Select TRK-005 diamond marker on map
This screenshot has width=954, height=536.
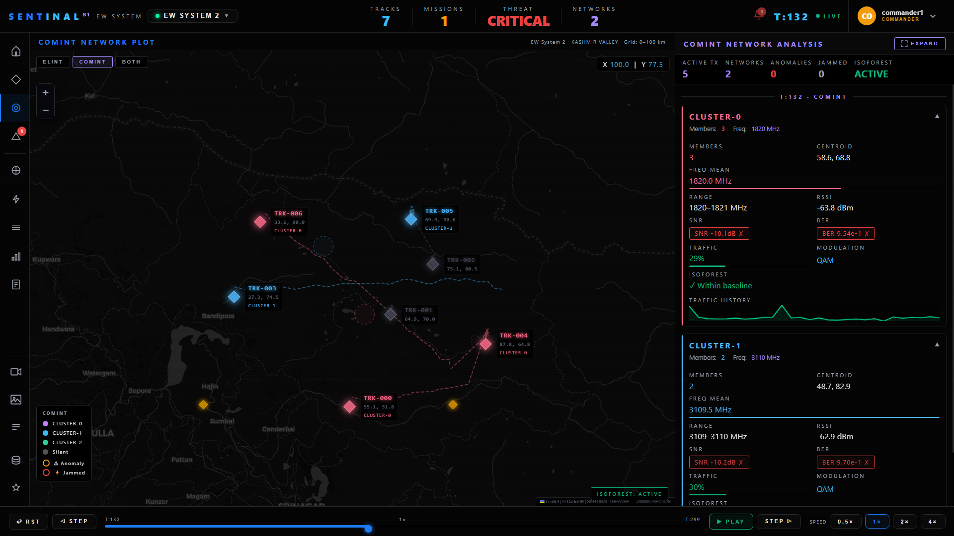click(411, 219)
